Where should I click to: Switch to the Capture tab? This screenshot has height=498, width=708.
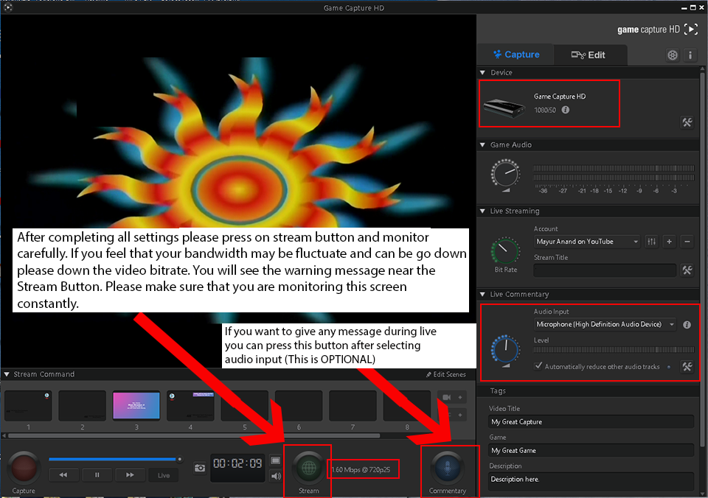tap(516, 55)
